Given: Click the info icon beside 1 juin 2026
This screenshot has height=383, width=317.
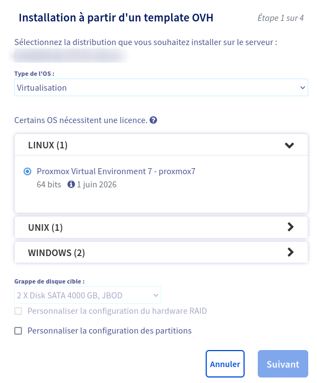Looking at the screenshot, I should point(71,184).
